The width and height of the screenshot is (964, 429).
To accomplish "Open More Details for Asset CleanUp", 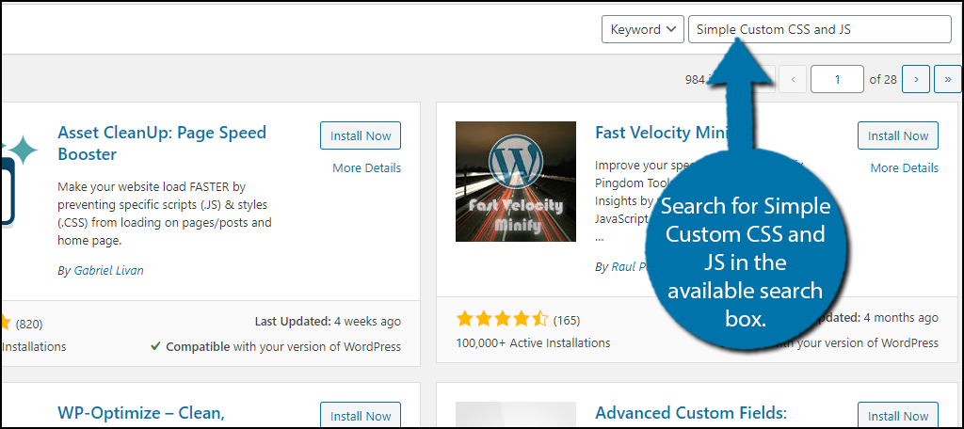I will coord(366,167).
